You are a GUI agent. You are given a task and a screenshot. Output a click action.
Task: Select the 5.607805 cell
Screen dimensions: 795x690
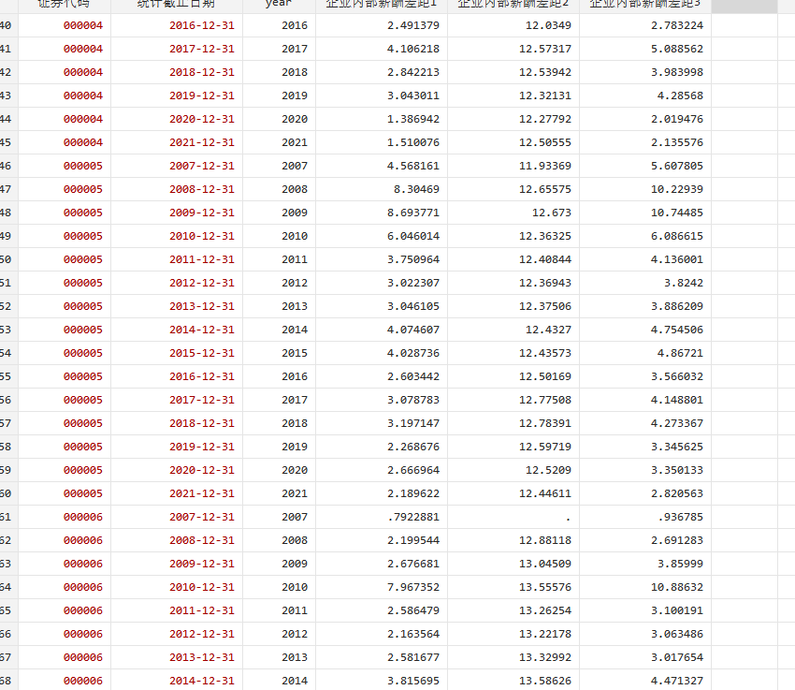click(645, 166)
